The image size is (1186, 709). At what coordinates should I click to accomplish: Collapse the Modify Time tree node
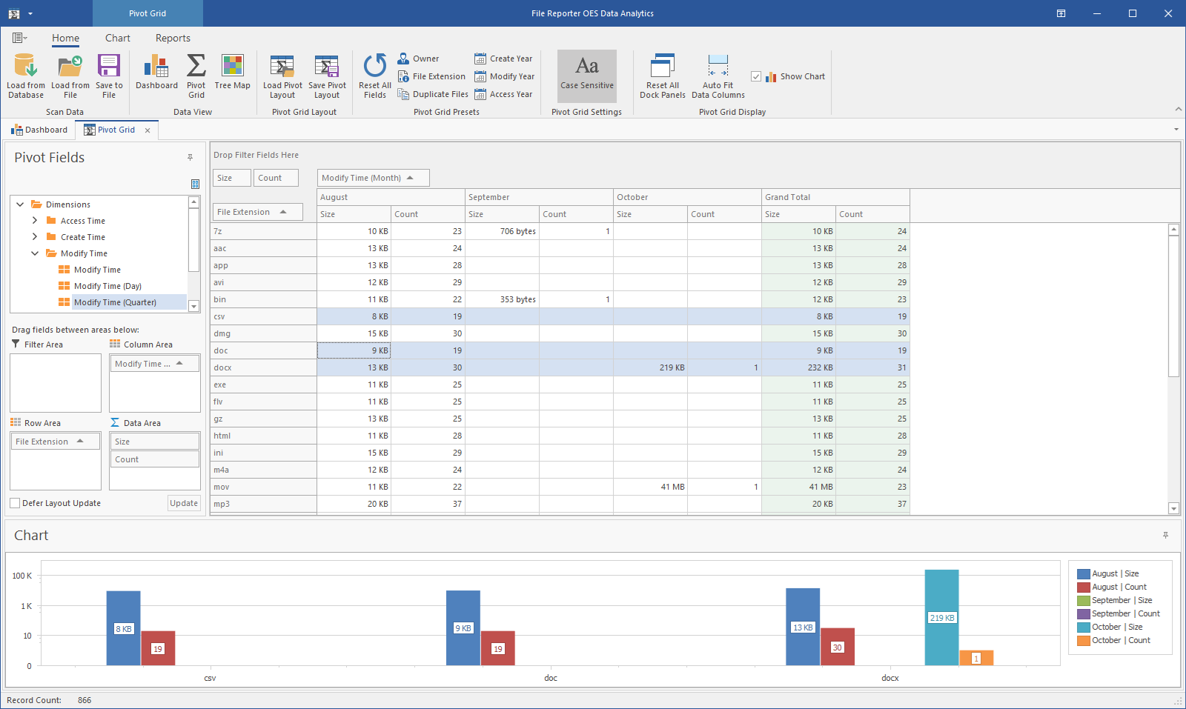click(x=35, y=253)
